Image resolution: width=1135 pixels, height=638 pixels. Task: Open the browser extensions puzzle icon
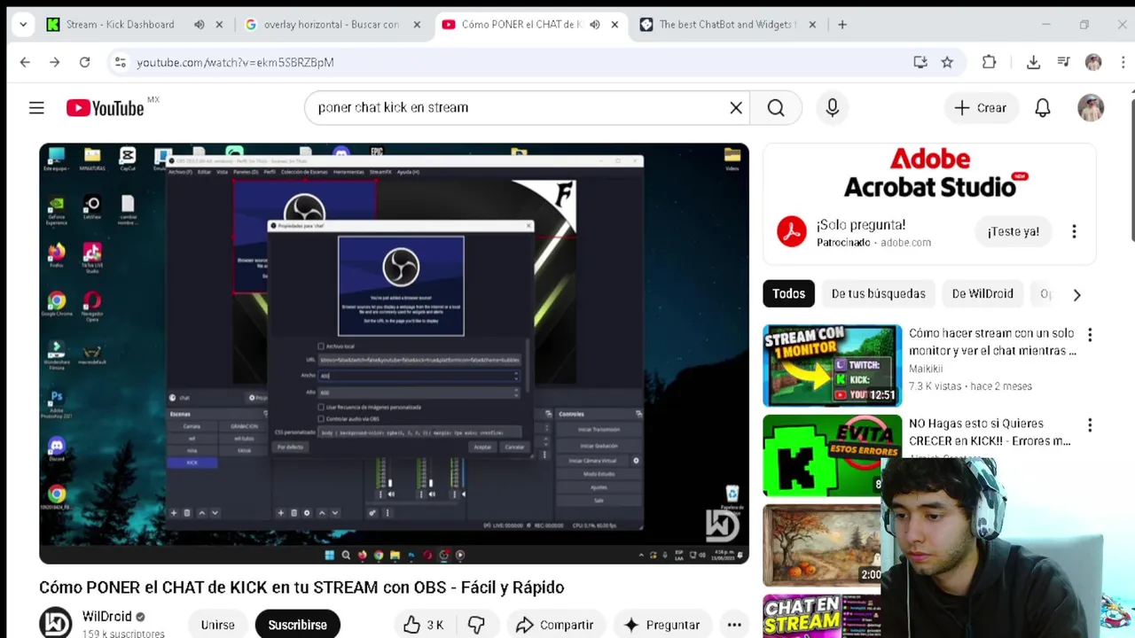pyautogui.click(x=989, y=62)
